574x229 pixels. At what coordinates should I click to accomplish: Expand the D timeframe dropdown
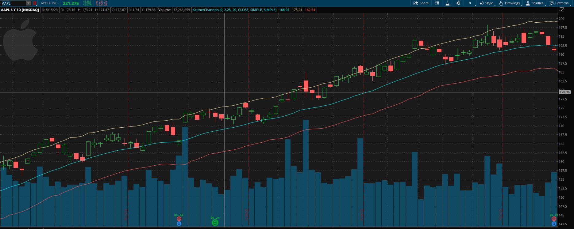[470, 3]
